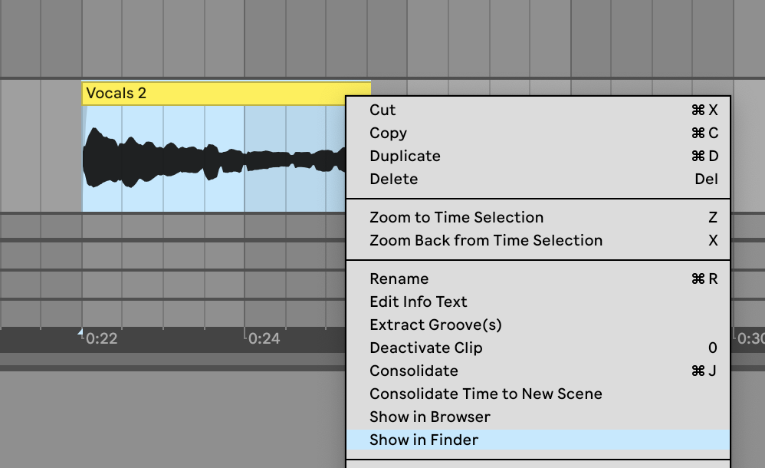The height and width of the screenshot is (468, 765).
Task: Choose Extract Groove(s) menu entry
Action: coord(435,325)
